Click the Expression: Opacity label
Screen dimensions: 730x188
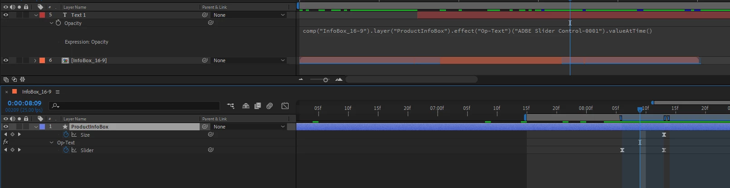87,42
